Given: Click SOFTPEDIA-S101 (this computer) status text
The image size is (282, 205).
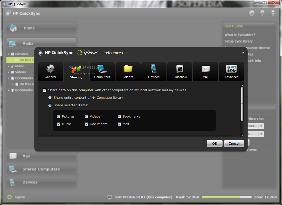Looking at the screenshot, I should (x=144, y=197).
